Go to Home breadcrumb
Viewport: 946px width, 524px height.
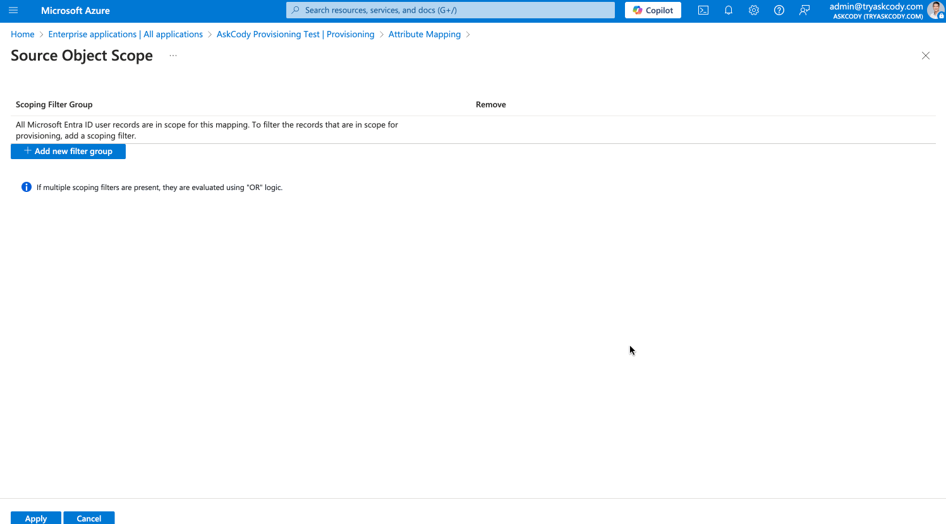tap(23, 34)
